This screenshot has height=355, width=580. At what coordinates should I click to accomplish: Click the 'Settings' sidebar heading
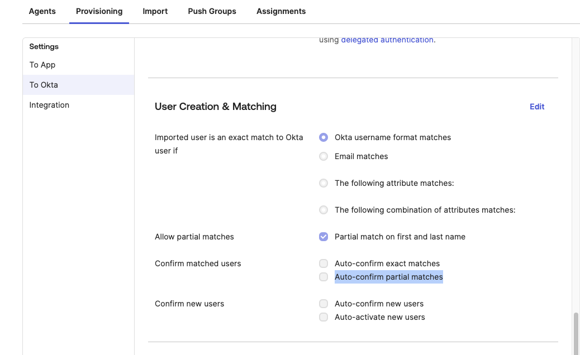(44, 46)
